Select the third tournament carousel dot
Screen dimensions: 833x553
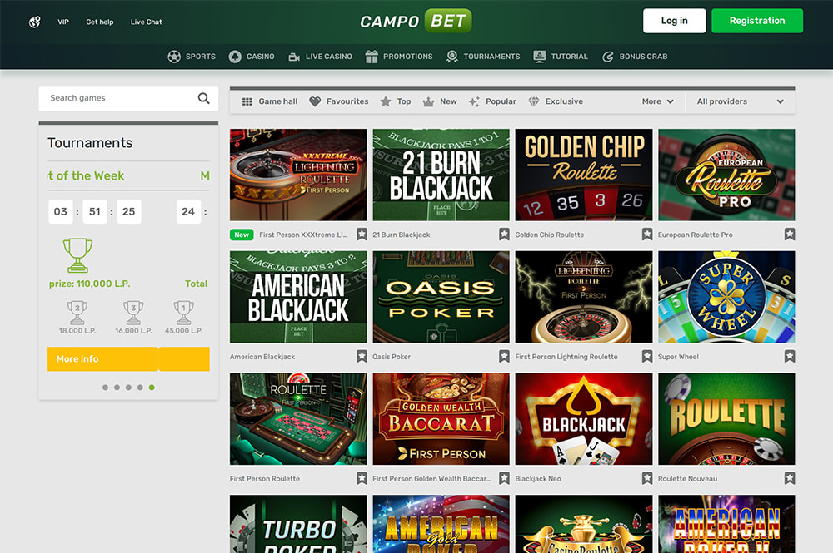tap(128, 388)
